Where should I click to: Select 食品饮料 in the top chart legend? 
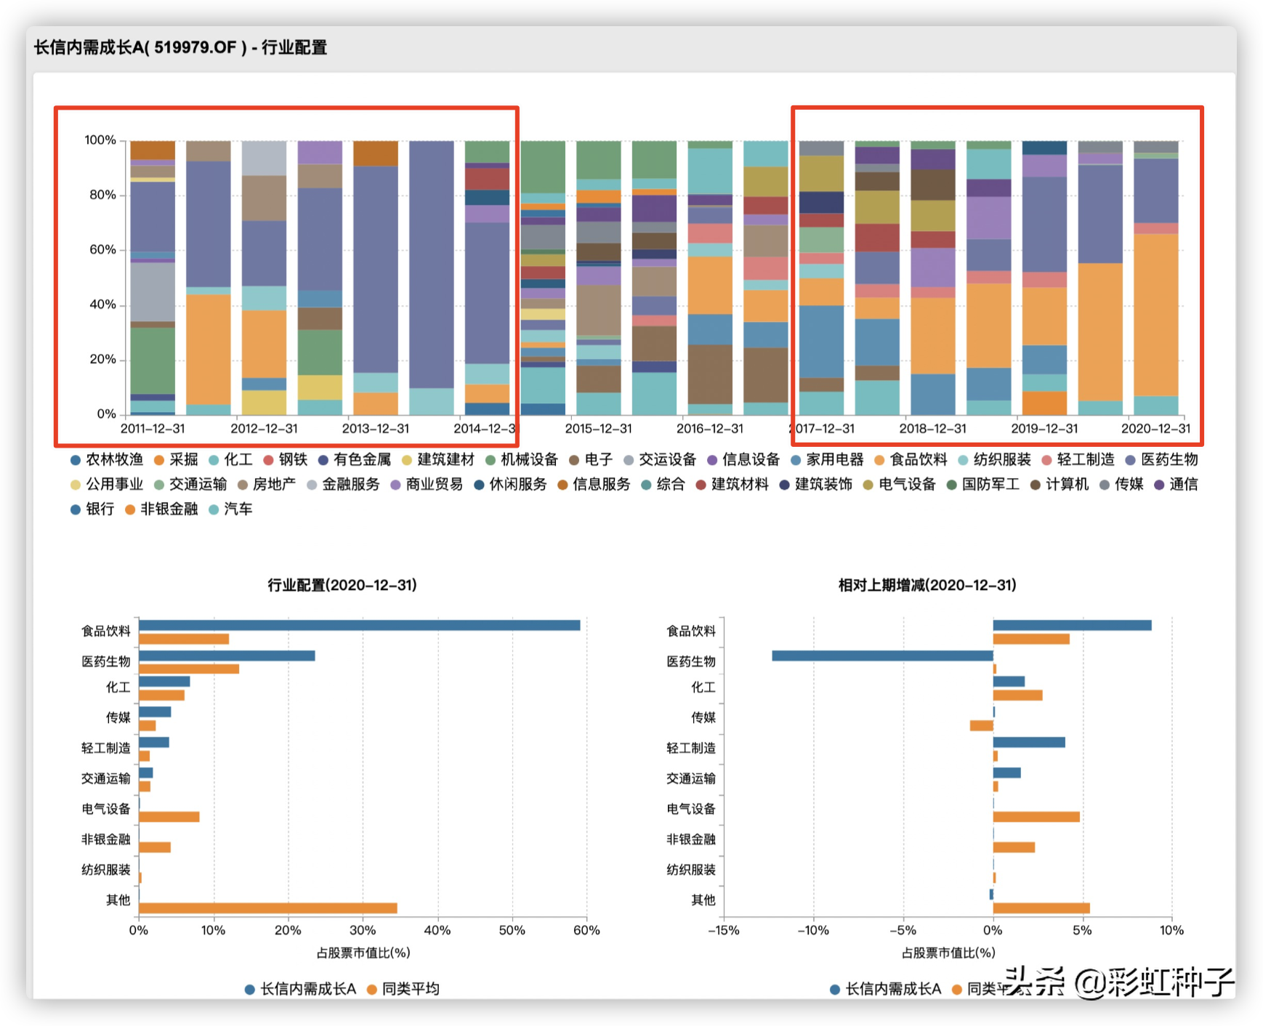click(911, 459)
